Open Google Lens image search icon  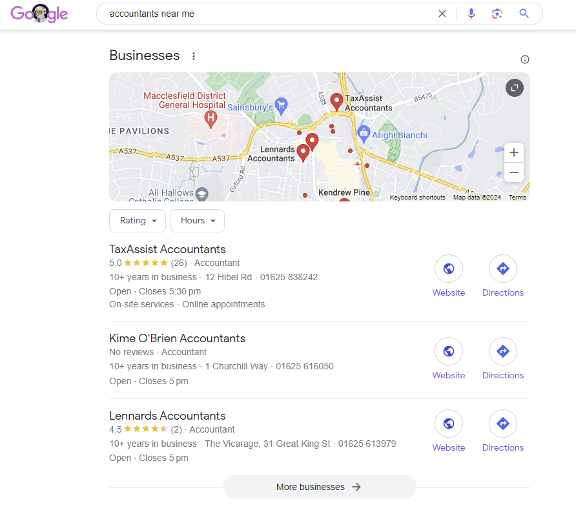tap(497, 14)
